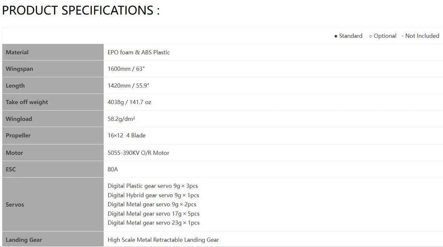Click the 1600mm / 63" value
Screen dimensions: 443x247
click(x=126, y=69)
